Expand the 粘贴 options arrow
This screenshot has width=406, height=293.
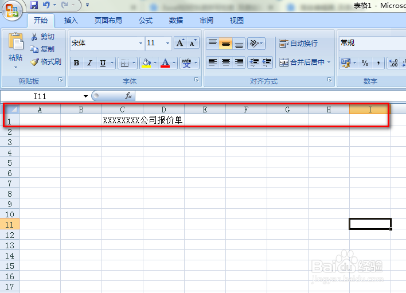pyautogui.click(x=16, y=67)
